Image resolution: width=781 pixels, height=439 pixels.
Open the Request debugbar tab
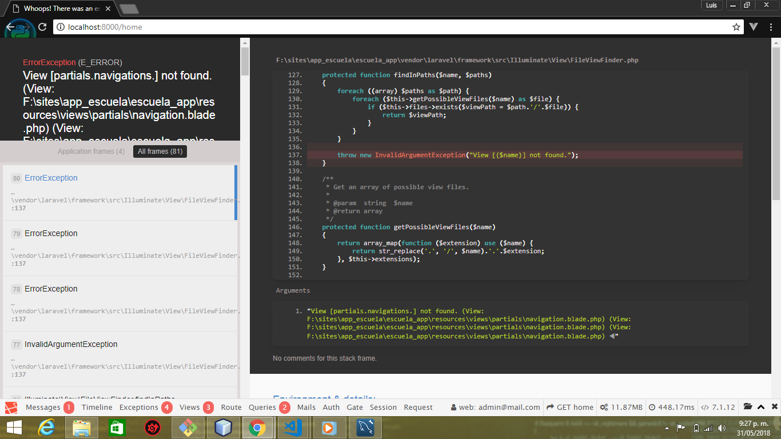[x=419, y=408]
